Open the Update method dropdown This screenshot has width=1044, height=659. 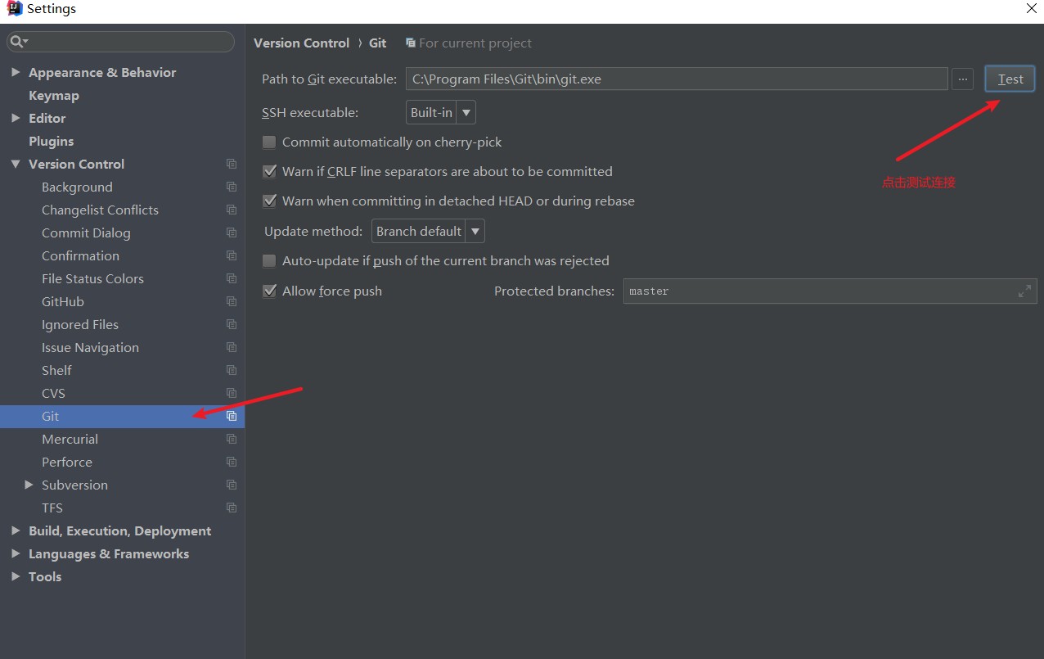click(x=428, y=231)
